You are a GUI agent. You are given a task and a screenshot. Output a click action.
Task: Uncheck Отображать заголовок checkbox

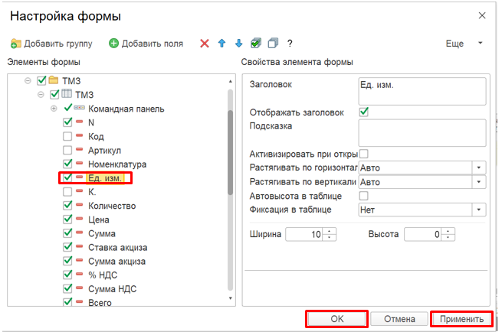click(364, 112)
